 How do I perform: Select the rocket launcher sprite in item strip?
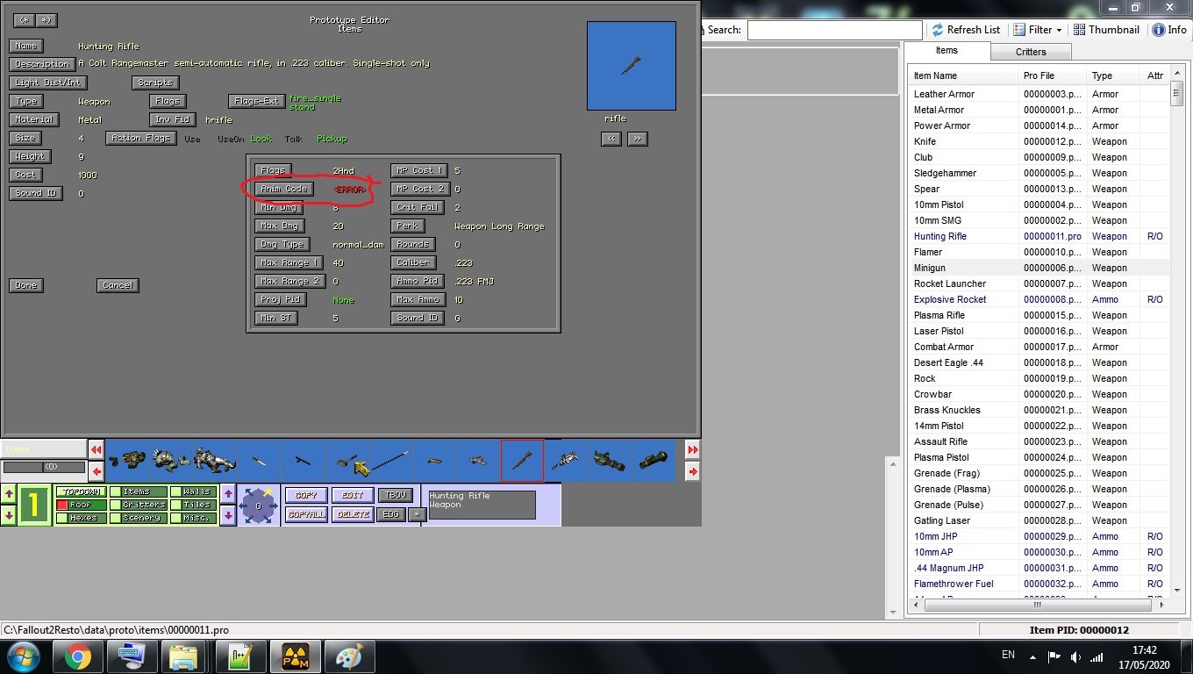tap(654, 461)
